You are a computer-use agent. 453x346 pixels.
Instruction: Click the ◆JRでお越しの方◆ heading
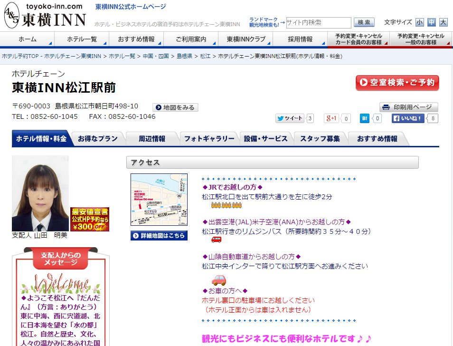(233, 187)
